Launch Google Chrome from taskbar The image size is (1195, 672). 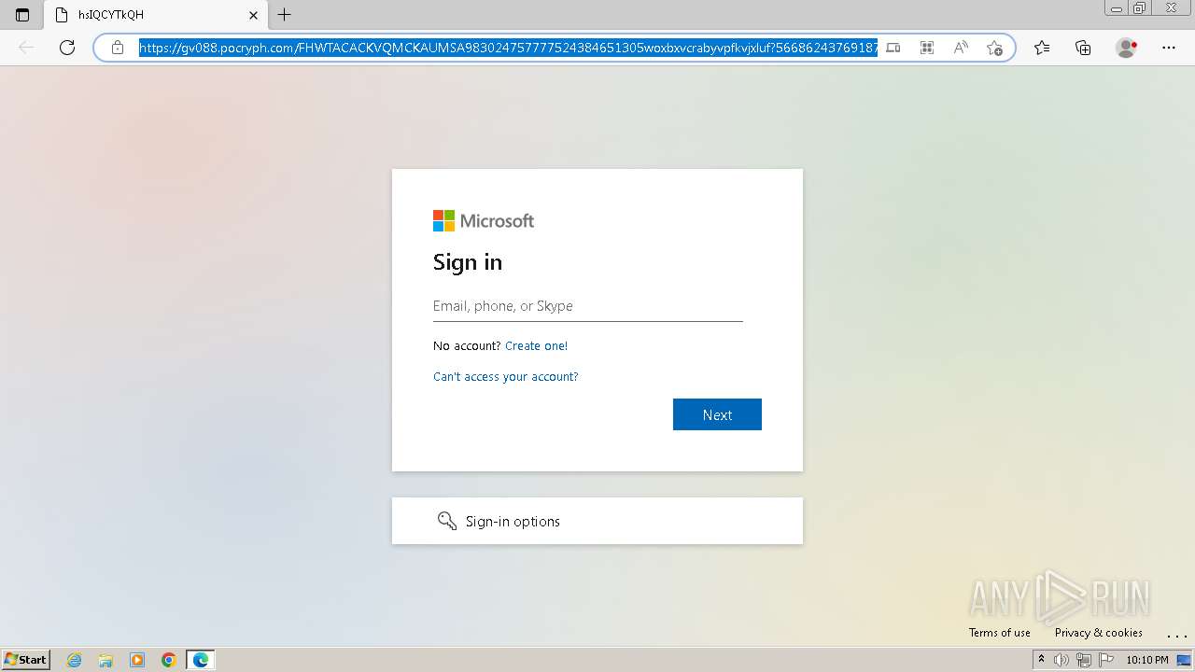point(169,660)
